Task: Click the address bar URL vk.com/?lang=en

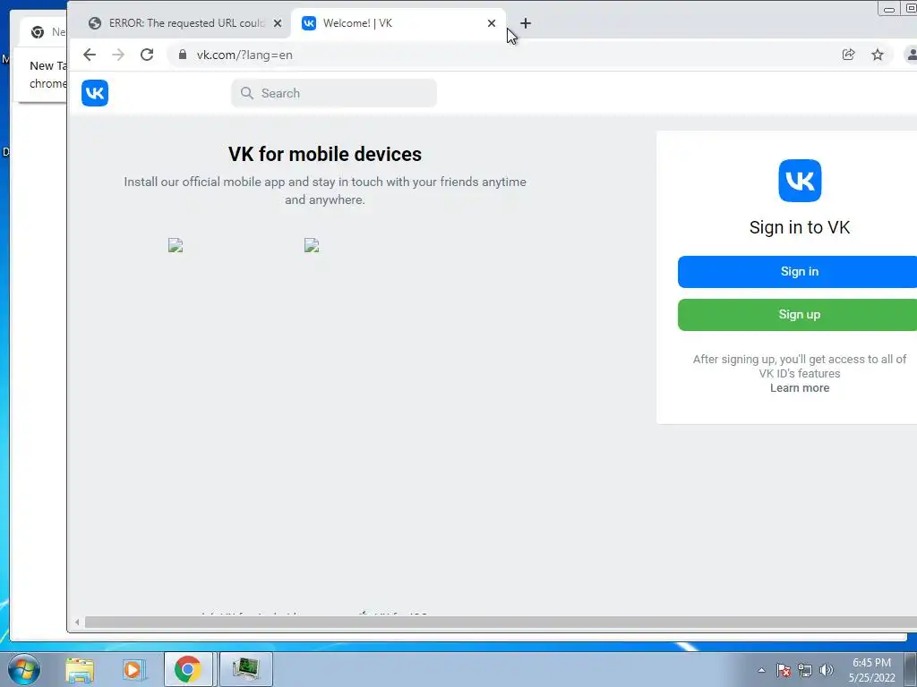Action: (244, 55)
